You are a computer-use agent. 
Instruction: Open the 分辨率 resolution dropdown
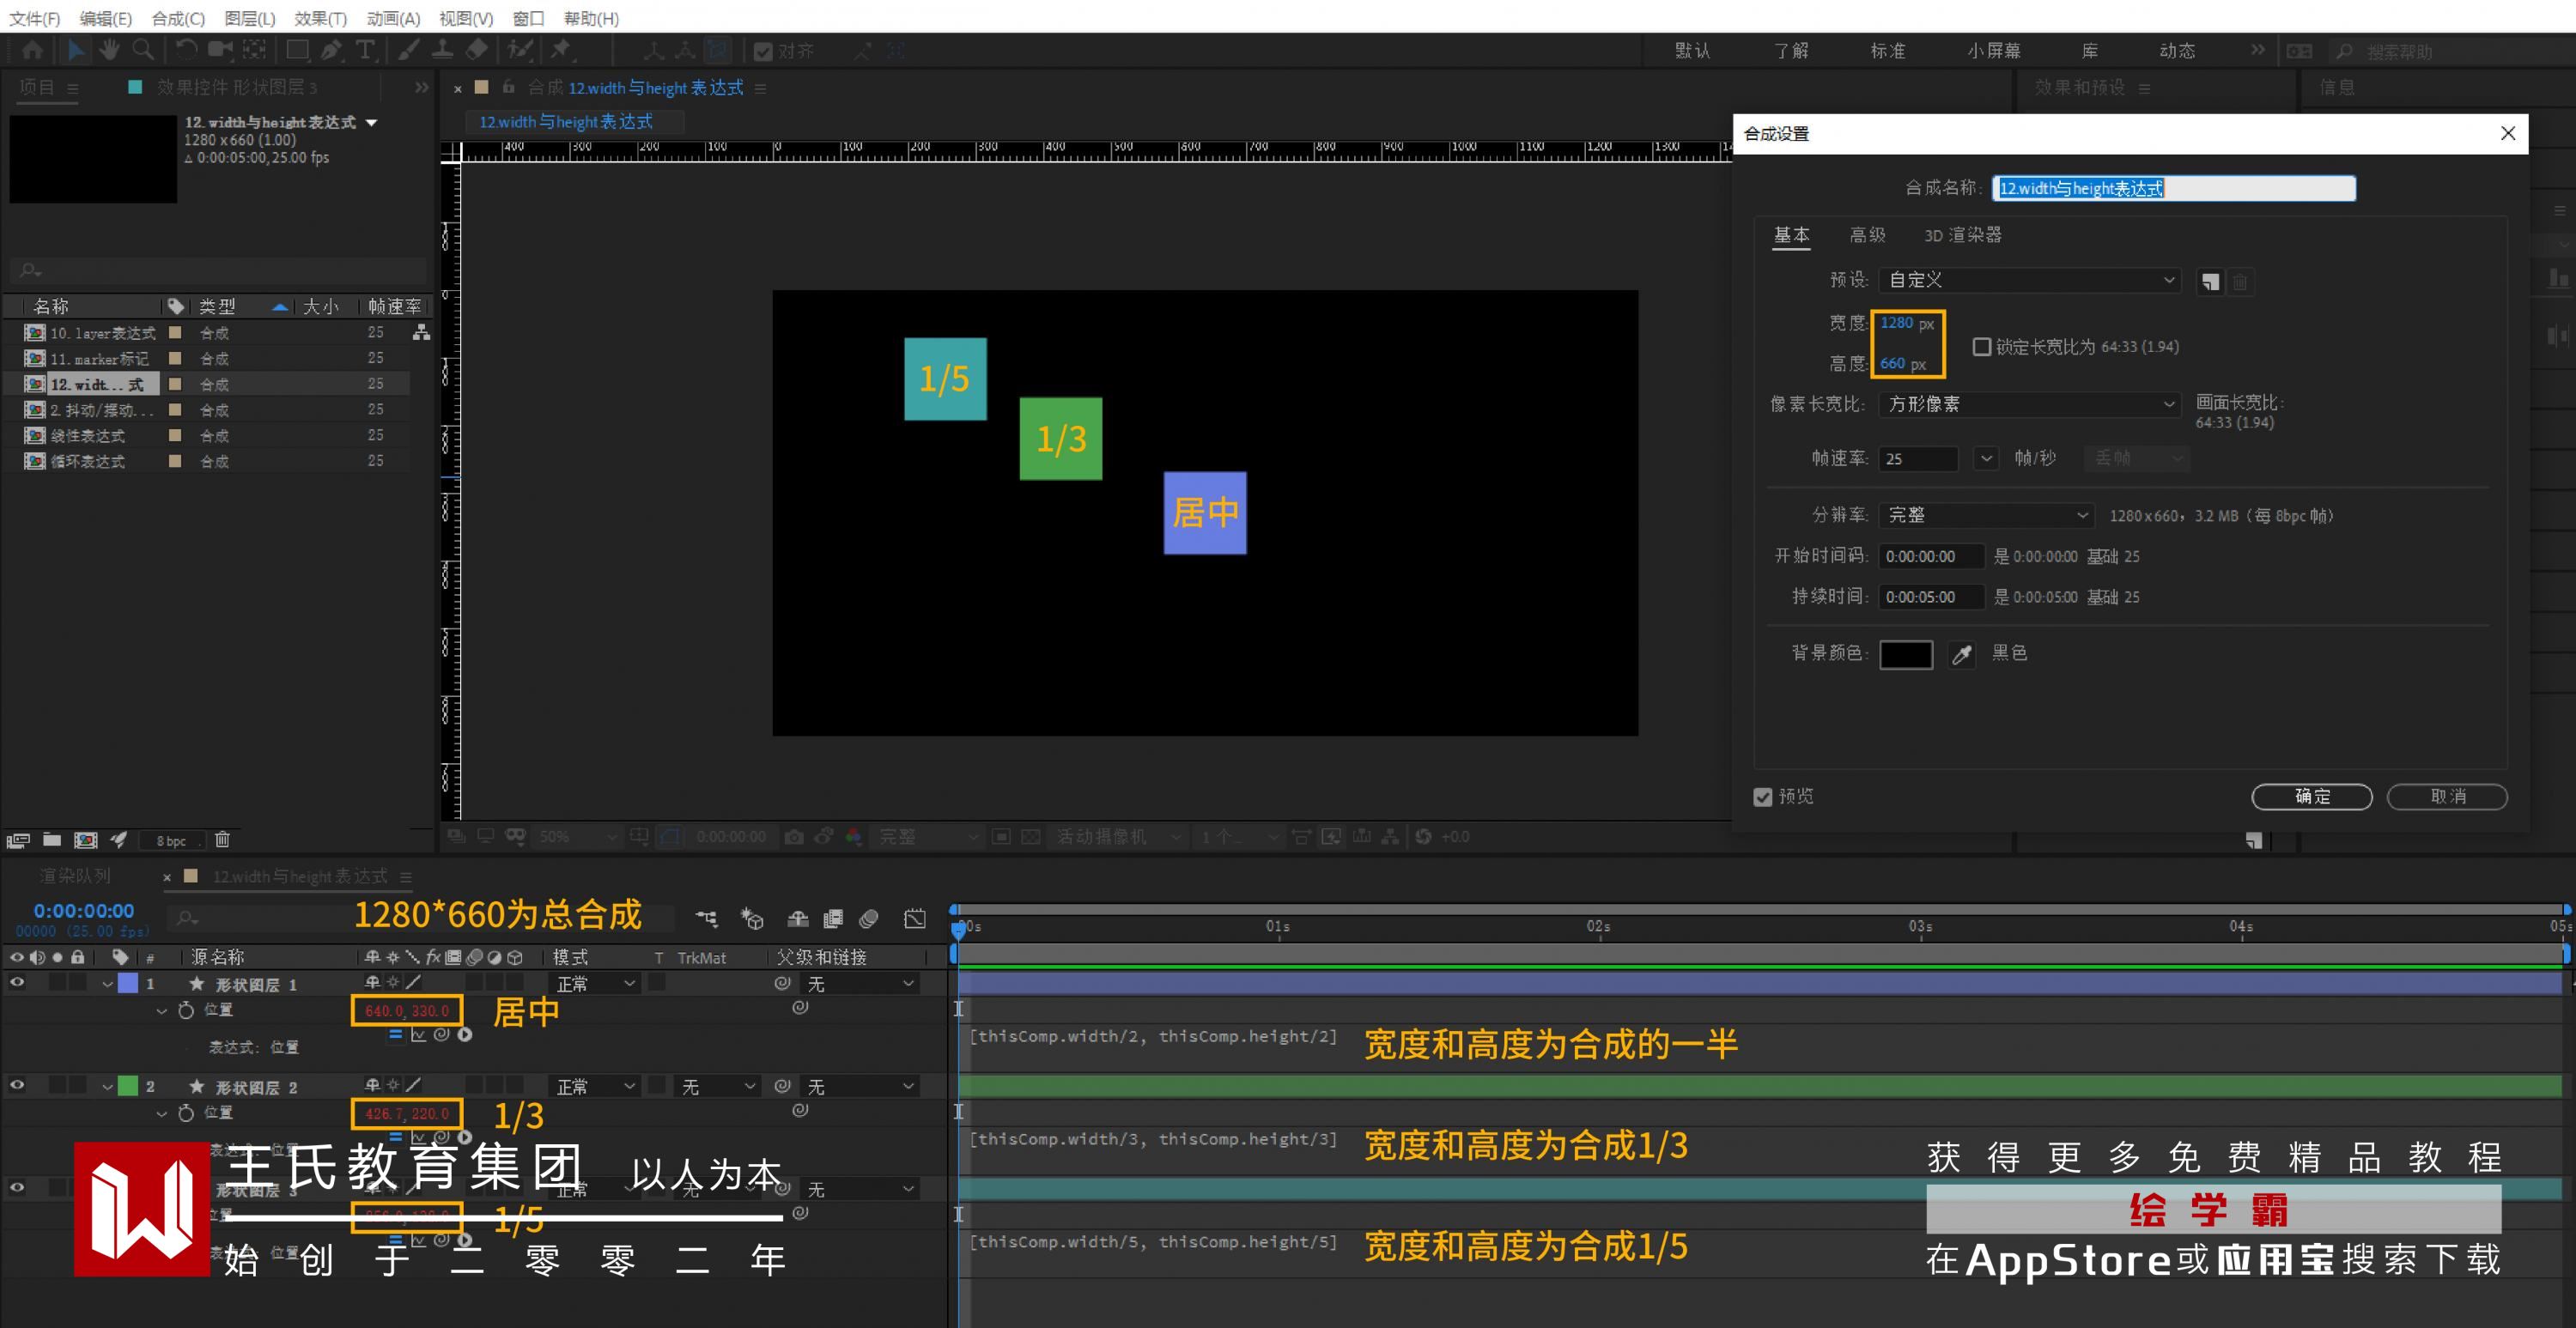coord(1985,515)
